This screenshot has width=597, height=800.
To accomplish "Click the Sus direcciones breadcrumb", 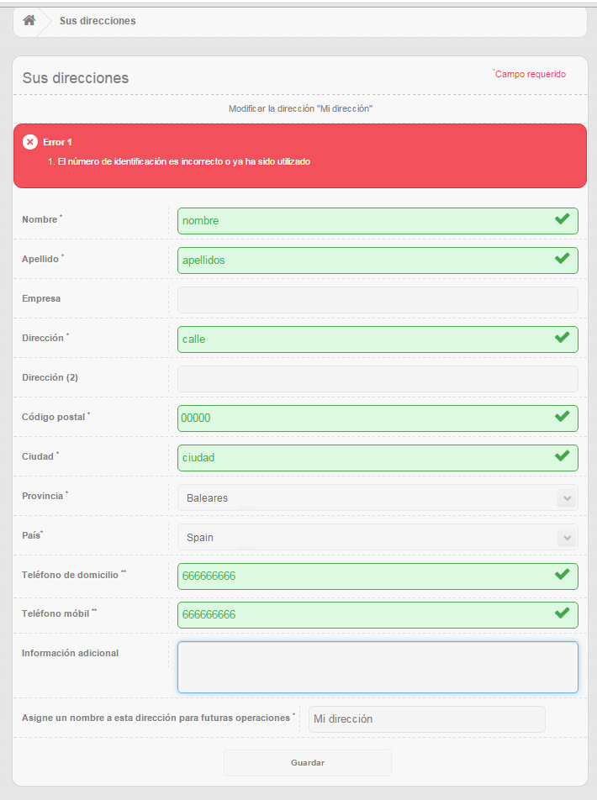I will [x=98, y=21].
